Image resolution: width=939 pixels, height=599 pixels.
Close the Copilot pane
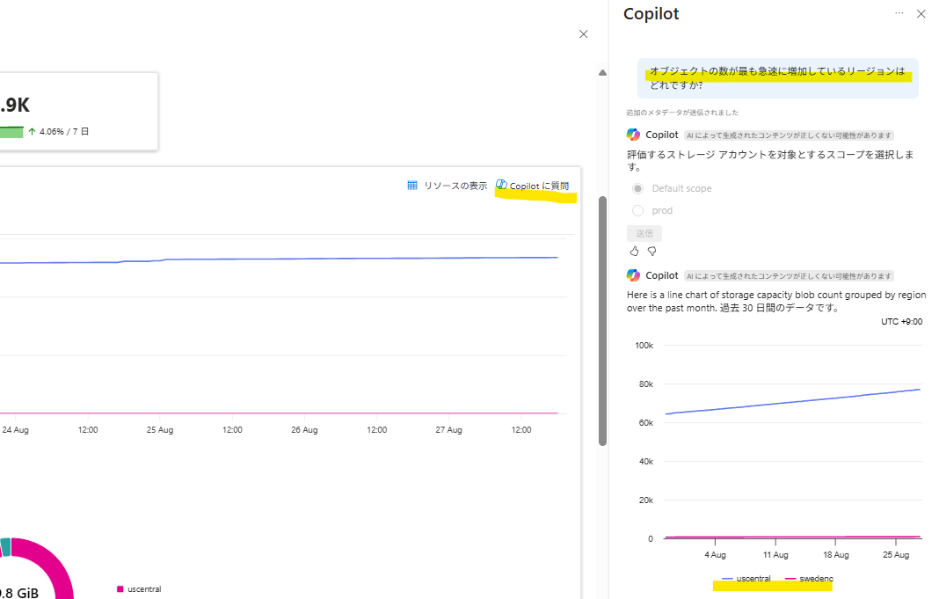point(921,14)
